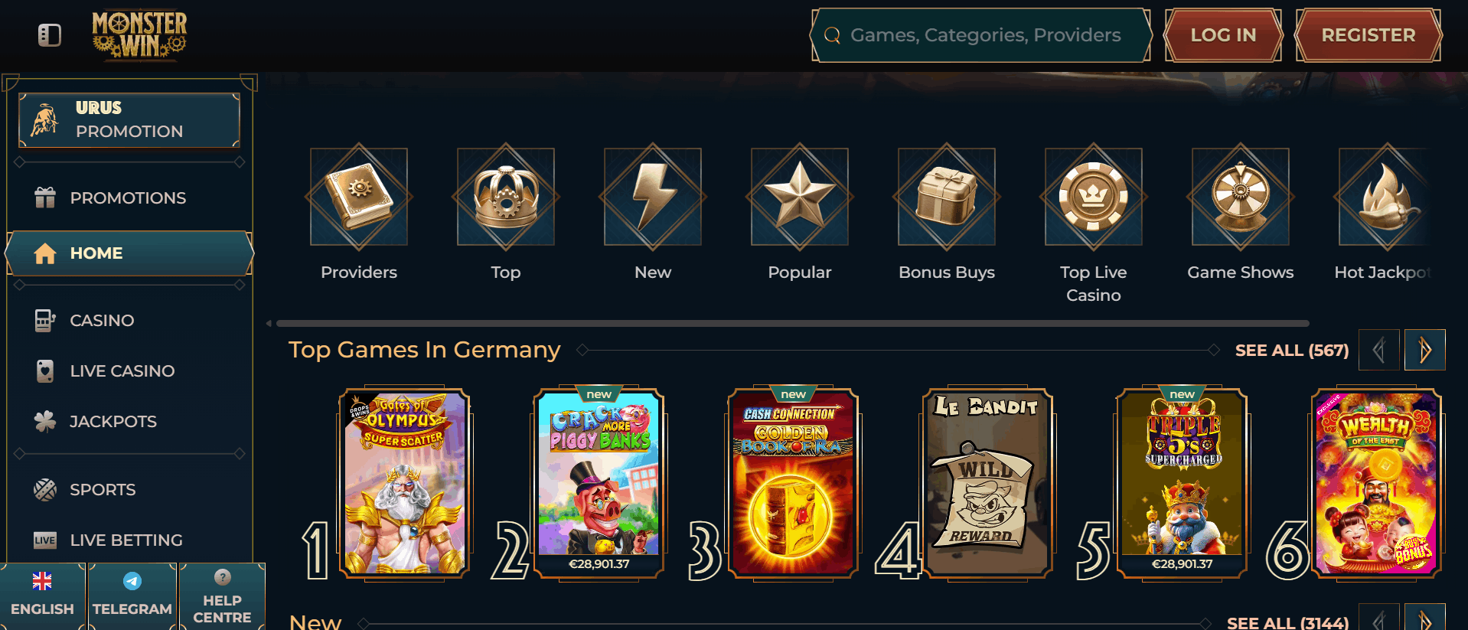
Task: Focus the Games, Categories, Providers search field
Action: (x=981, y=35)
